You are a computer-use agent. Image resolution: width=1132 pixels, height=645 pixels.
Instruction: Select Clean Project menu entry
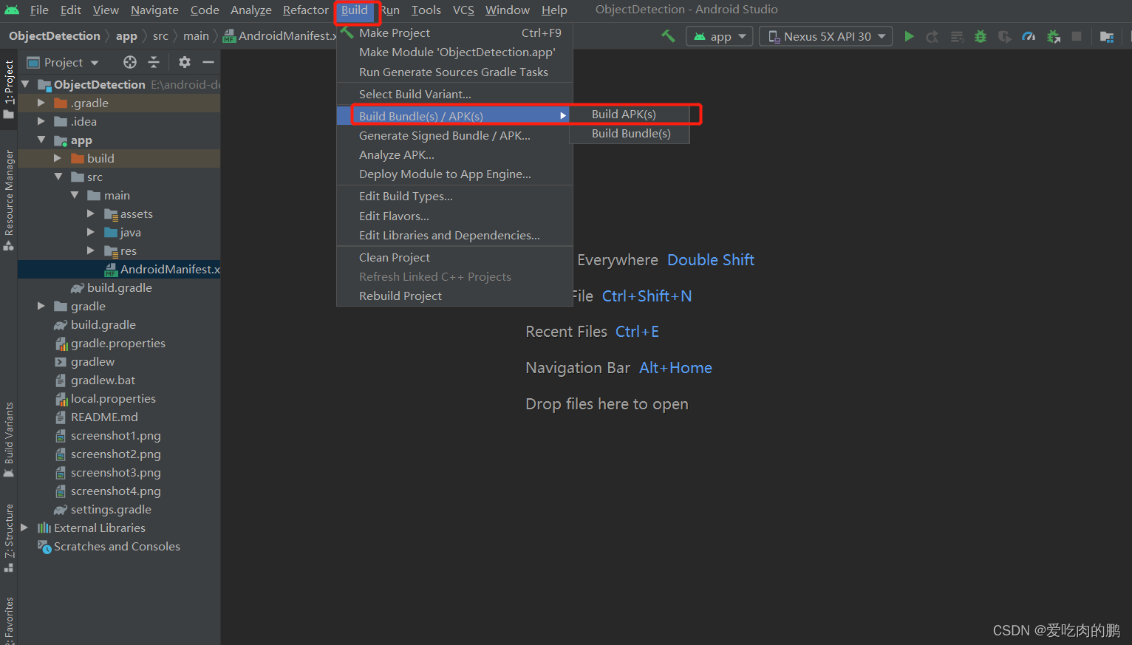click(454, 257)
